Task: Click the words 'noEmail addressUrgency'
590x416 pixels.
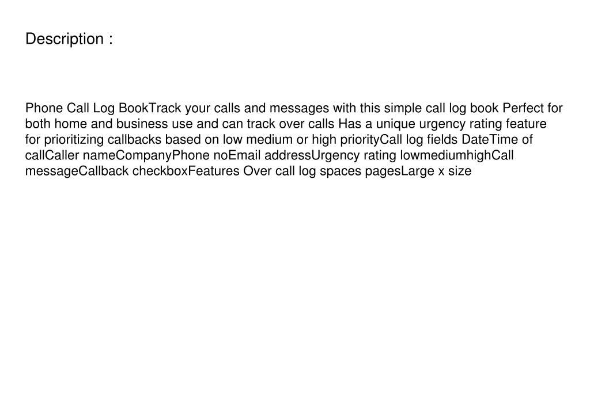Action: tap(287, 155)
